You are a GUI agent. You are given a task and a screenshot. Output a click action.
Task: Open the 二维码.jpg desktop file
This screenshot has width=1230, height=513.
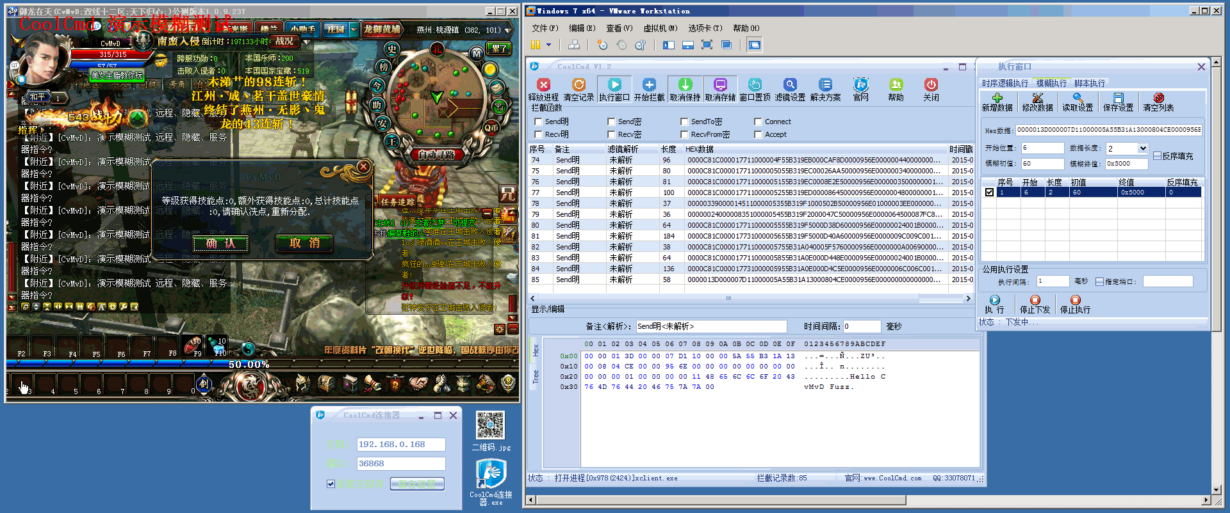point(490,431)
